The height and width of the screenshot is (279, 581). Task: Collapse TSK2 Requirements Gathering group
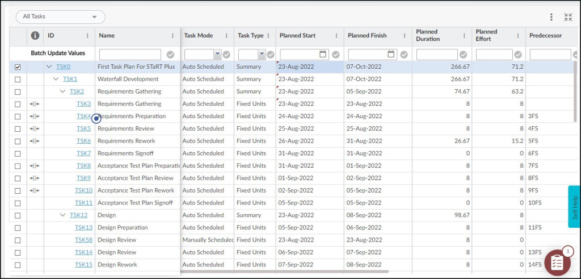pyautogui.click(x=62, y=91)
